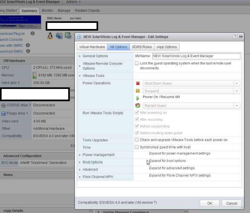Switch to the Virtual Hardware tab

[92, 47]
